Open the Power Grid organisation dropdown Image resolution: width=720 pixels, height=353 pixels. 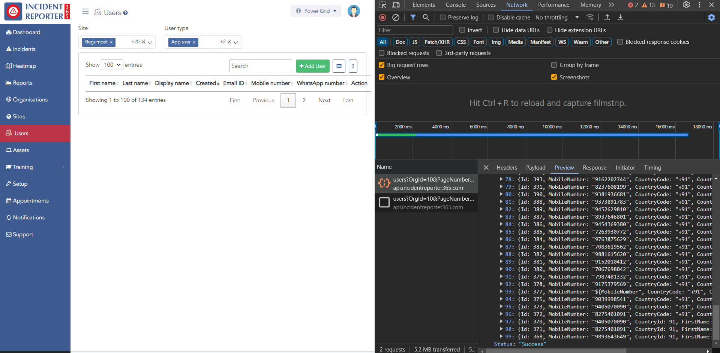(316, 11)
